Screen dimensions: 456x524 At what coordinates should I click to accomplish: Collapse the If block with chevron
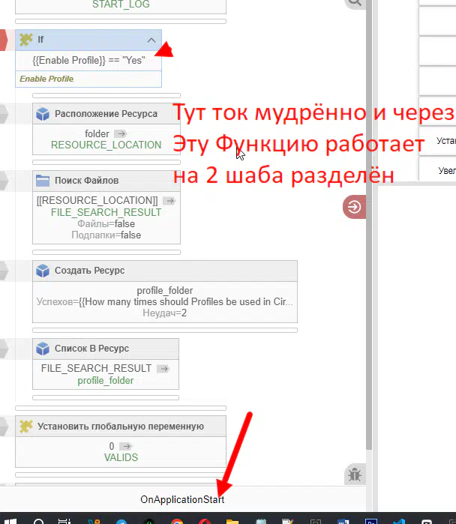[151, 40]
